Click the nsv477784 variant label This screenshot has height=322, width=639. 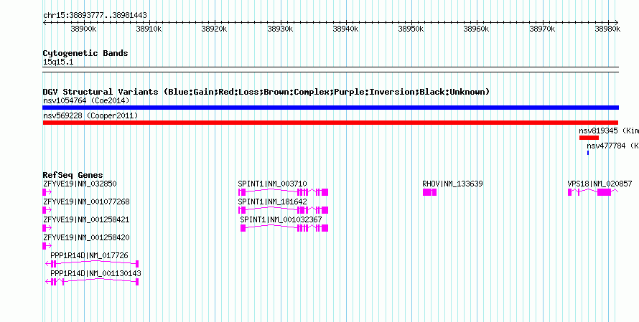tap(612, 146)
